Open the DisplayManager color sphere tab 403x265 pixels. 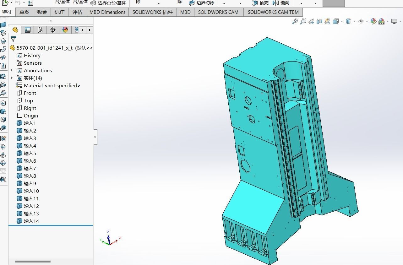tap(65, 30)
